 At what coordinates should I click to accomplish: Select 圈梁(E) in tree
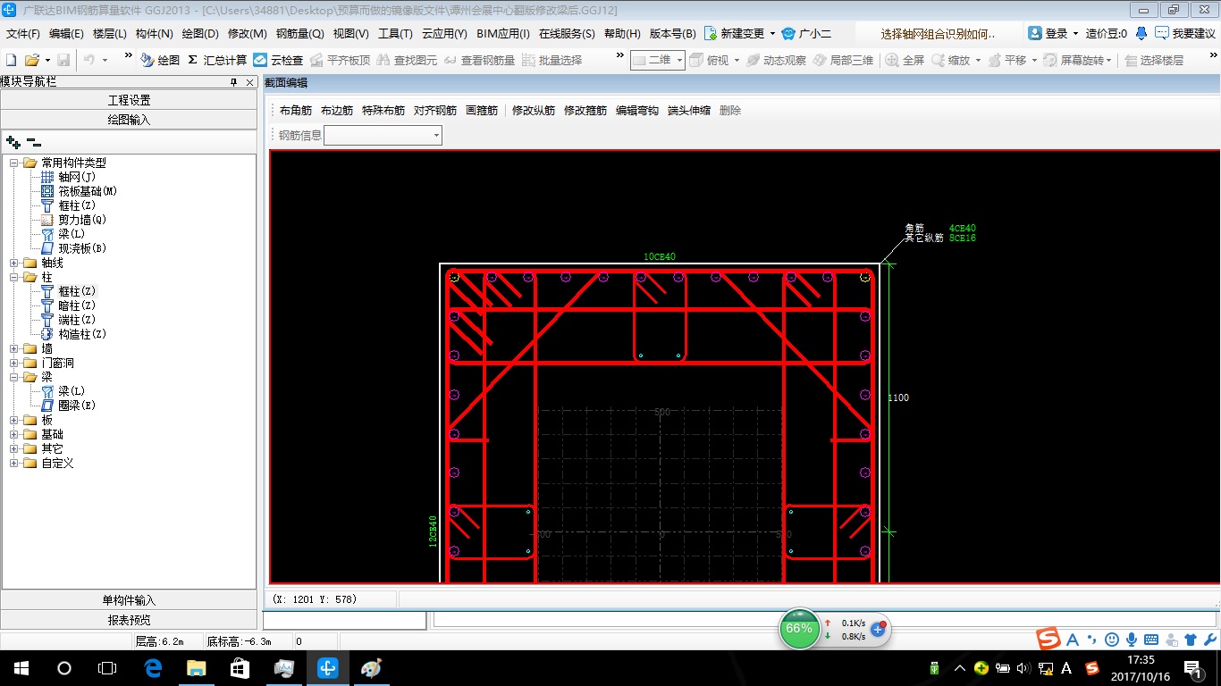(77, 406)
